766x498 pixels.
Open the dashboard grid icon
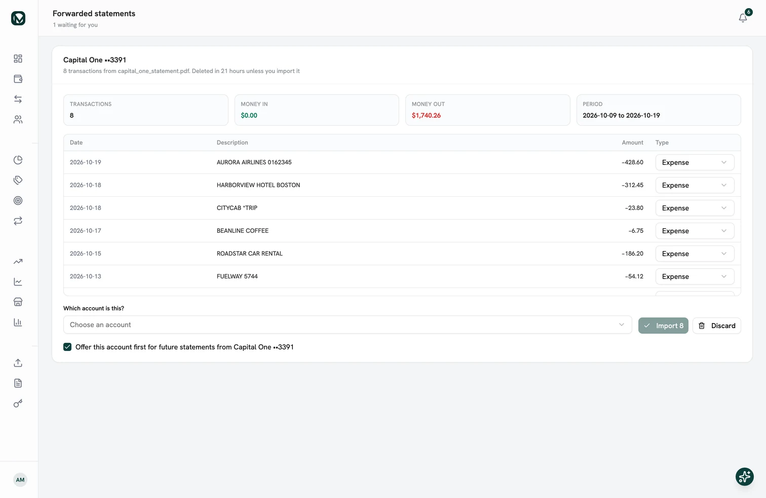tap(18, 59)
